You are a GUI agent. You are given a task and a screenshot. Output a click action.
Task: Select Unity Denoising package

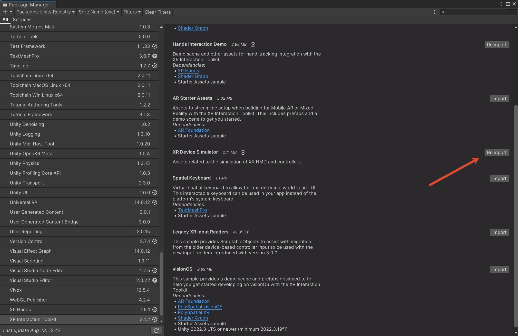pyautogui.click(x=79, y=124)
